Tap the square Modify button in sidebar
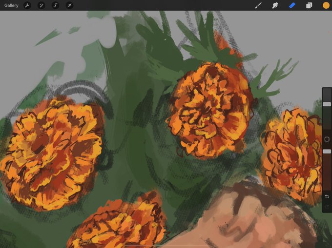Screen dimensions: 332x248 pos(327,139)
